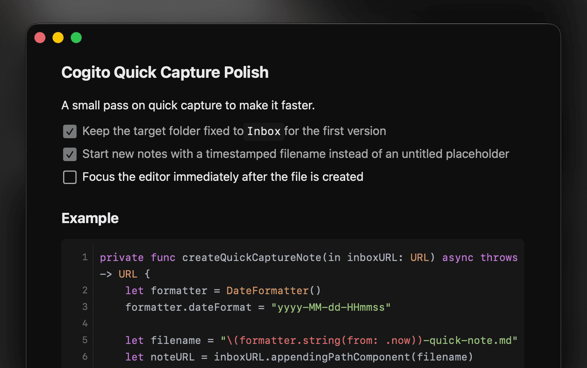Close the window with the red button

[40, 38]
